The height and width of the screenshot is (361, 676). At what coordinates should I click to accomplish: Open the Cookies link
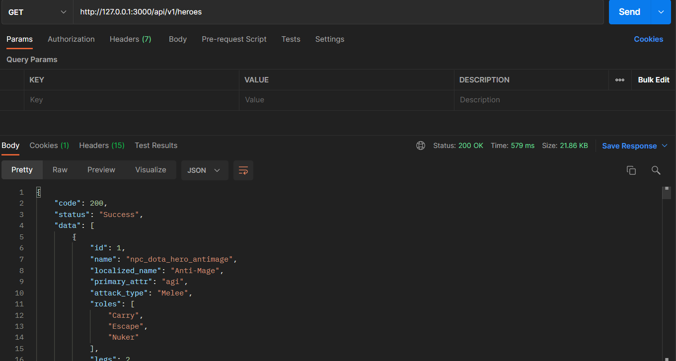[648, 39]
